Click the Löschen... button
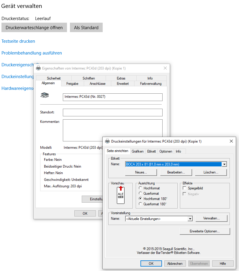239x271 pixels. 211,172
